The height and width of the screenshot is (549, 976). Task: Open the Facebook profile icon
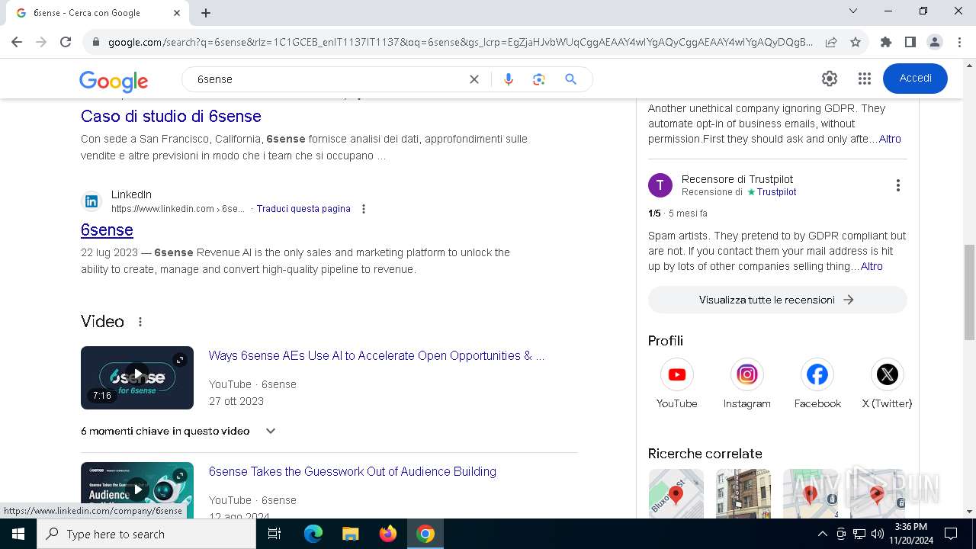point(817,374)
